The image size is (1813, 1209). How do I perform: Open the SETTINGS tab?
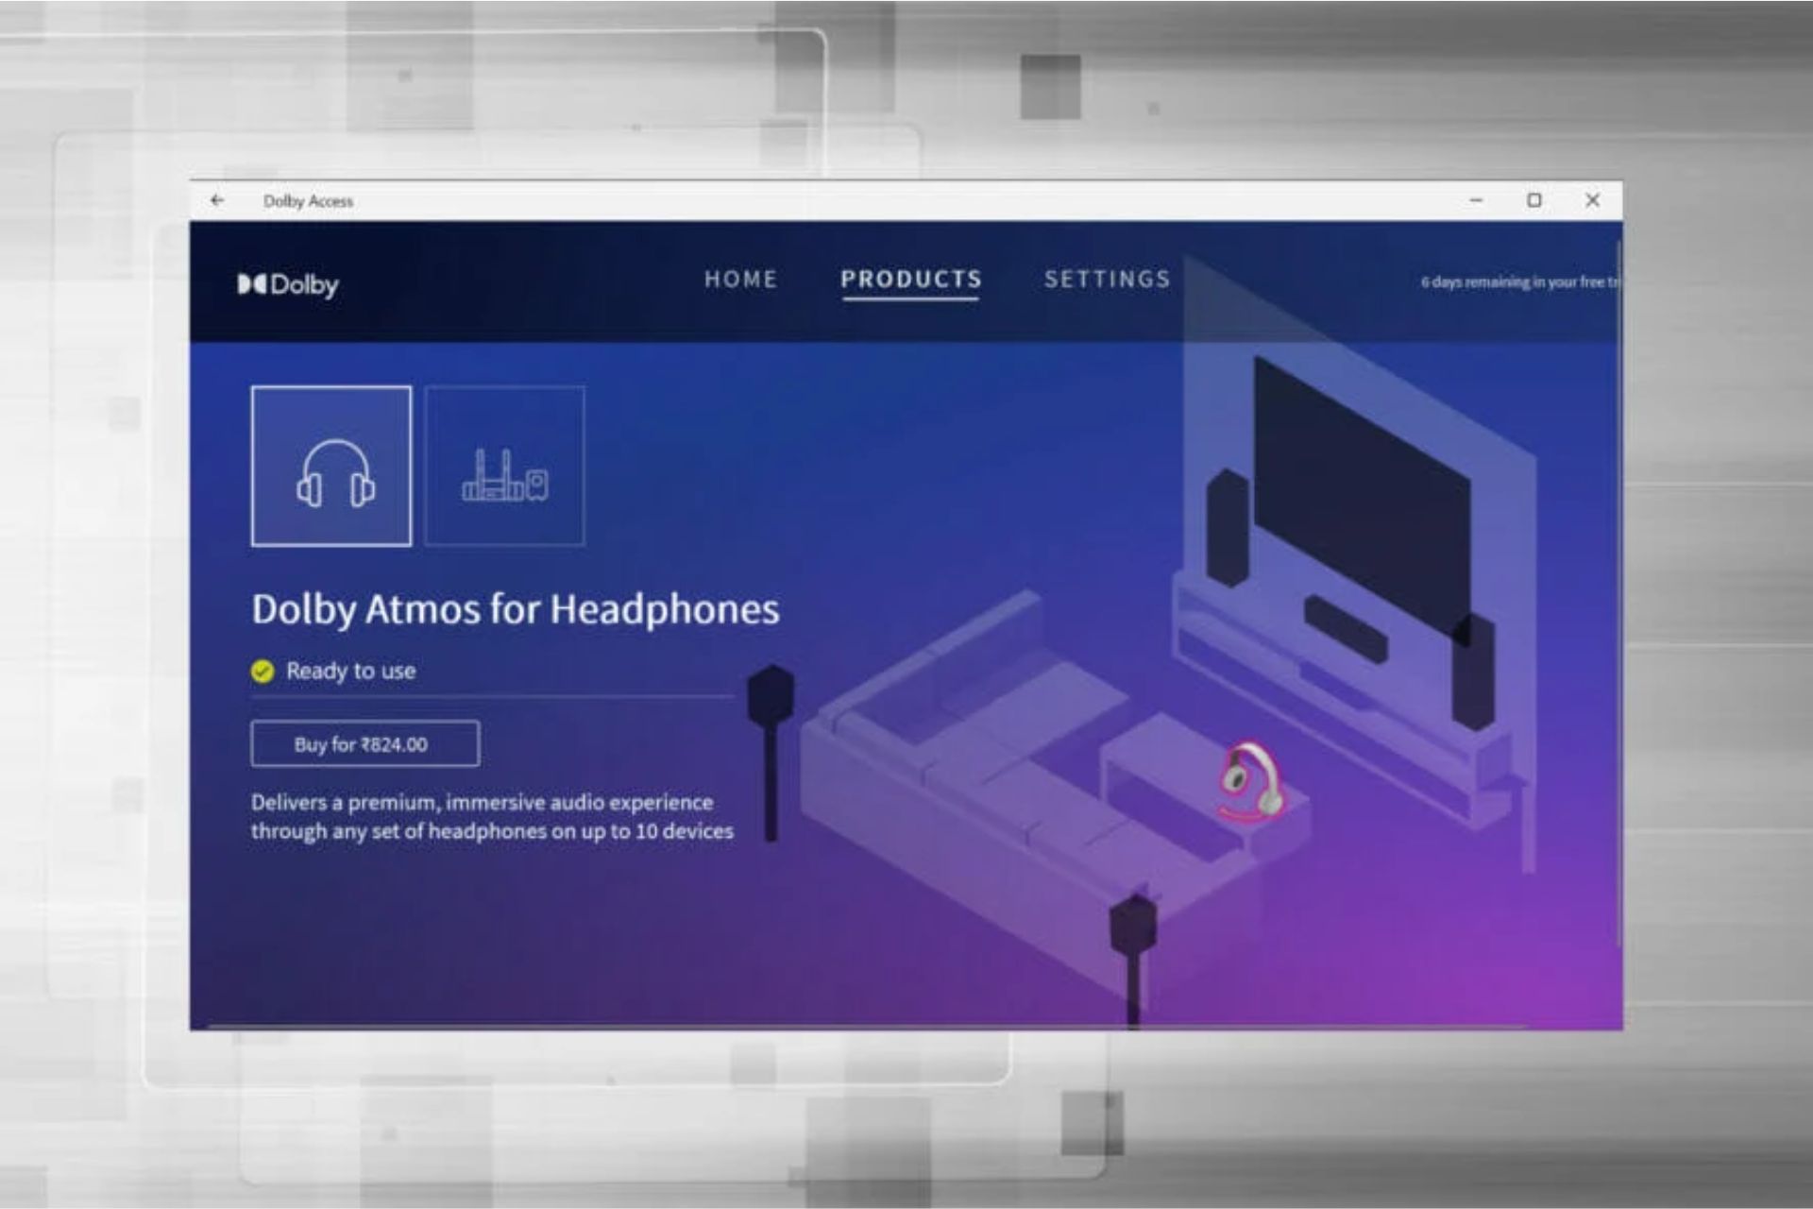[x=1107, y=280]
